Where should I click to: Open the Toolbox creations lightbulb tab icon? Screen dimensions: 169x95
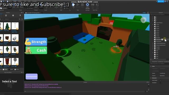20,16
